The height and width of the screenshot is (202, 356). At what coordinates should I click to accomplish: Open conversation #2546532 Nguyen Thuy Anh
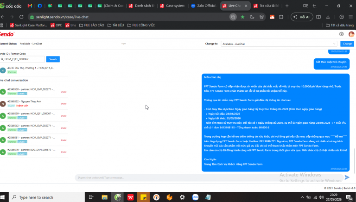pos(34,103)
